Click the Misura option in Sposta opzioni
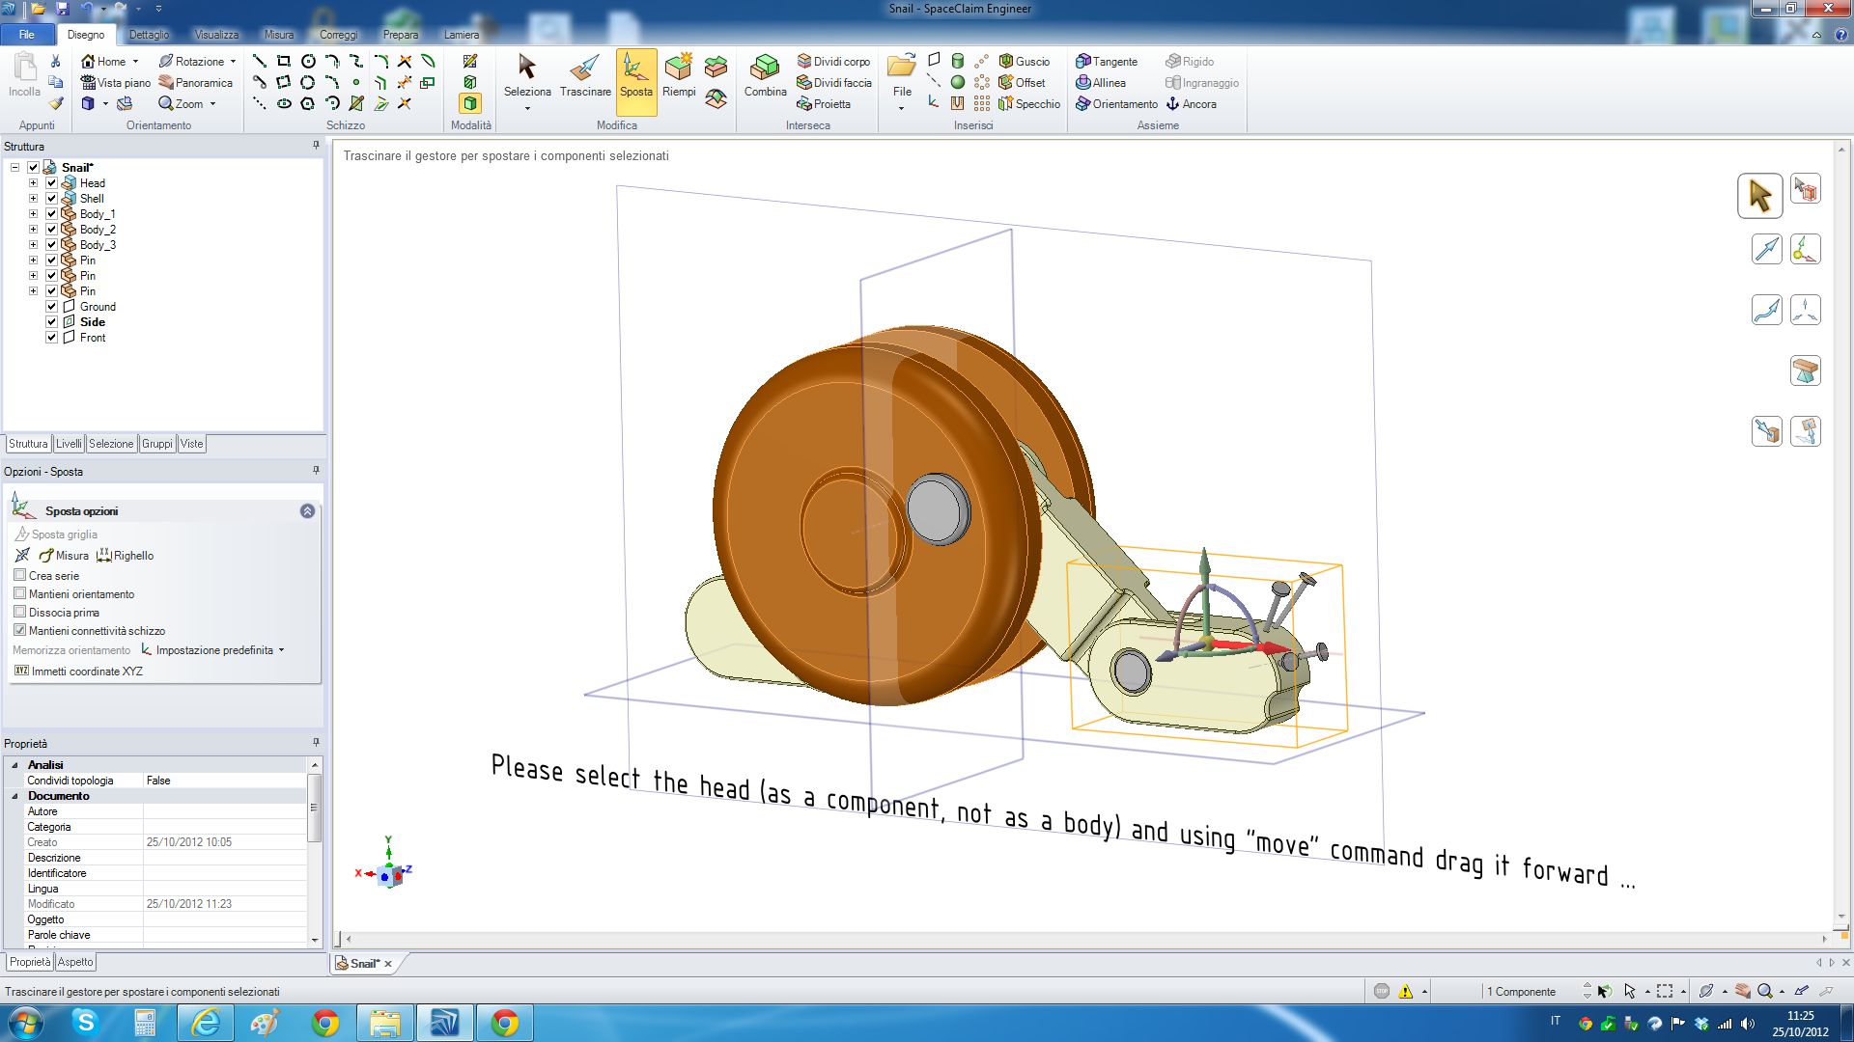 click(x=64, y=556)
